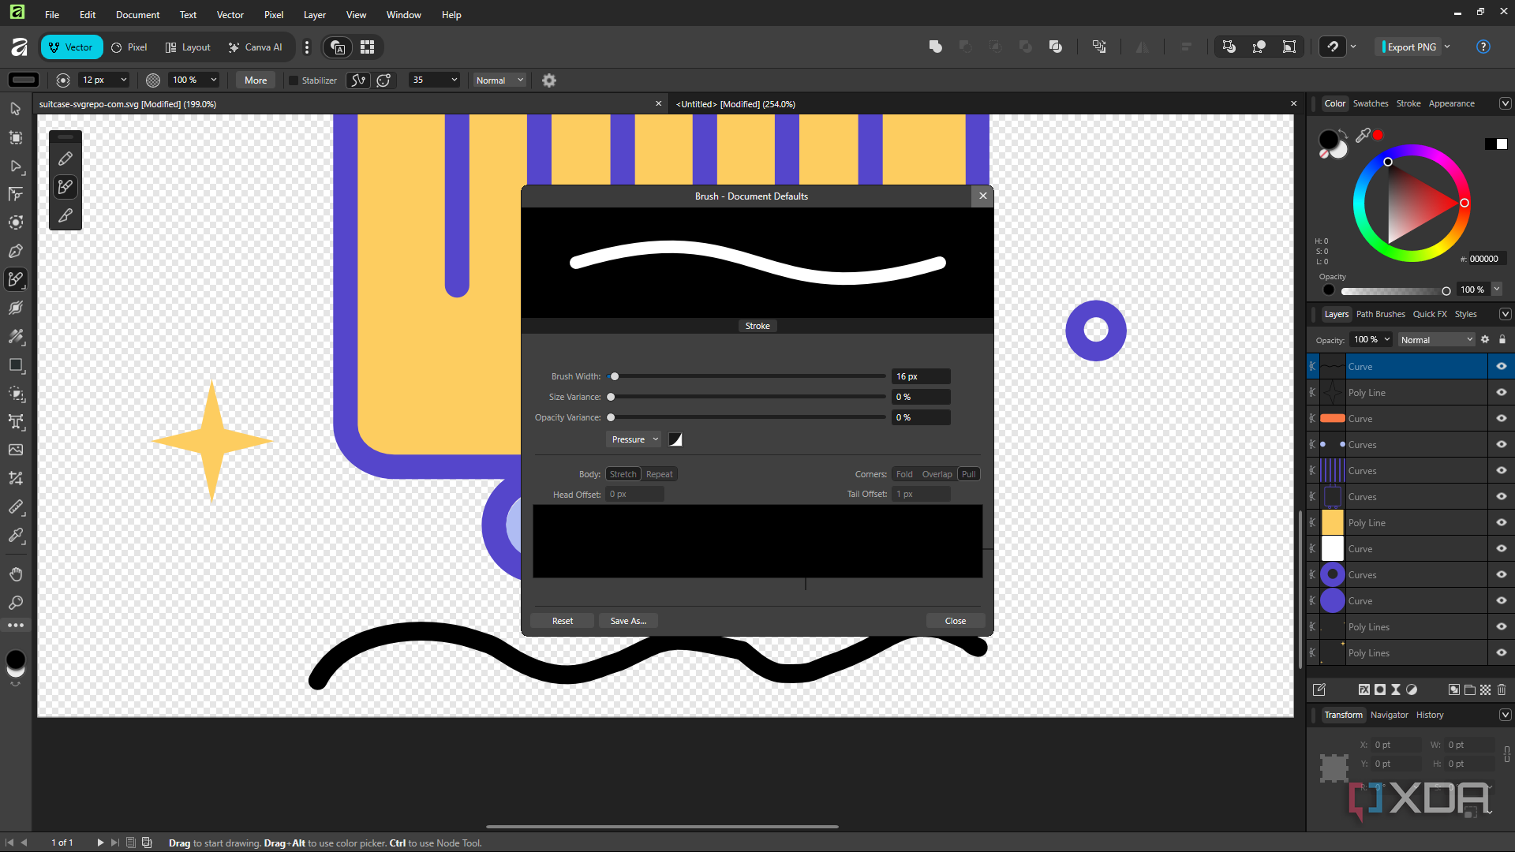Click the Help question mark icon

pos(1483,47)
